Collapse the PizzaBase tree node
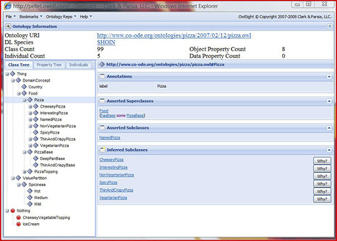The width and height of the screenshot is (337, 241). [x=24, y=152]
